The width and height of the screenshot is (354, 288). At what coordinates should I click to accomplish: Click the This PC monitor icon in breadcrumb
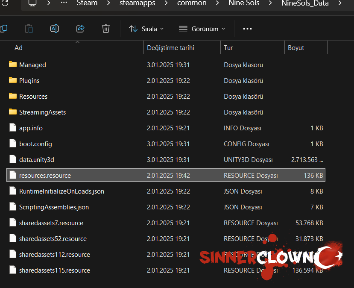click(x=32, y=3)
